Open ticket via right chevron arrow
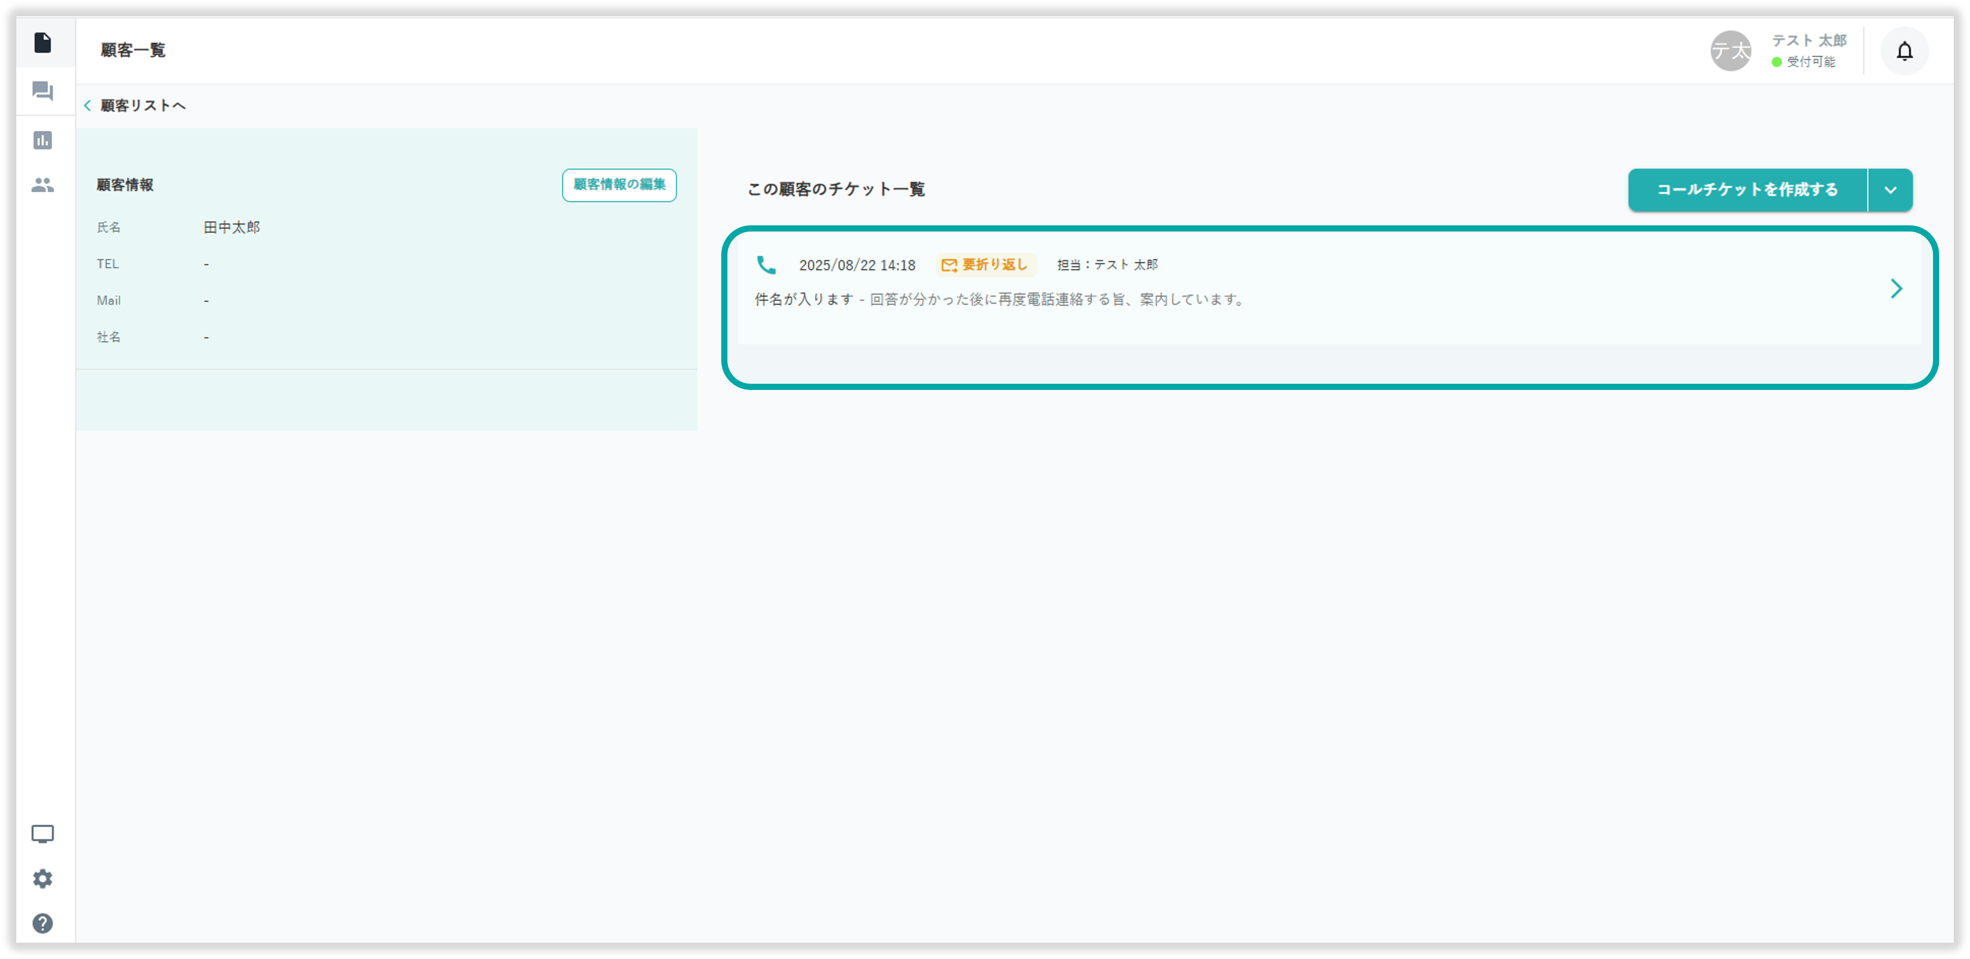The height and width of the screenshot is (959, 1970). 1896,289
